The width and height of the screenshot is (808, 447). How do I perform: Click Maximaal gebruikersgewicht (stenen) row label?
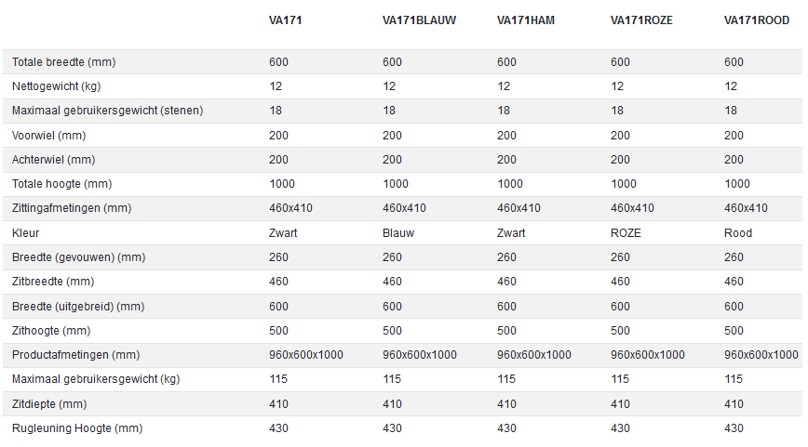tap(107, 111)
